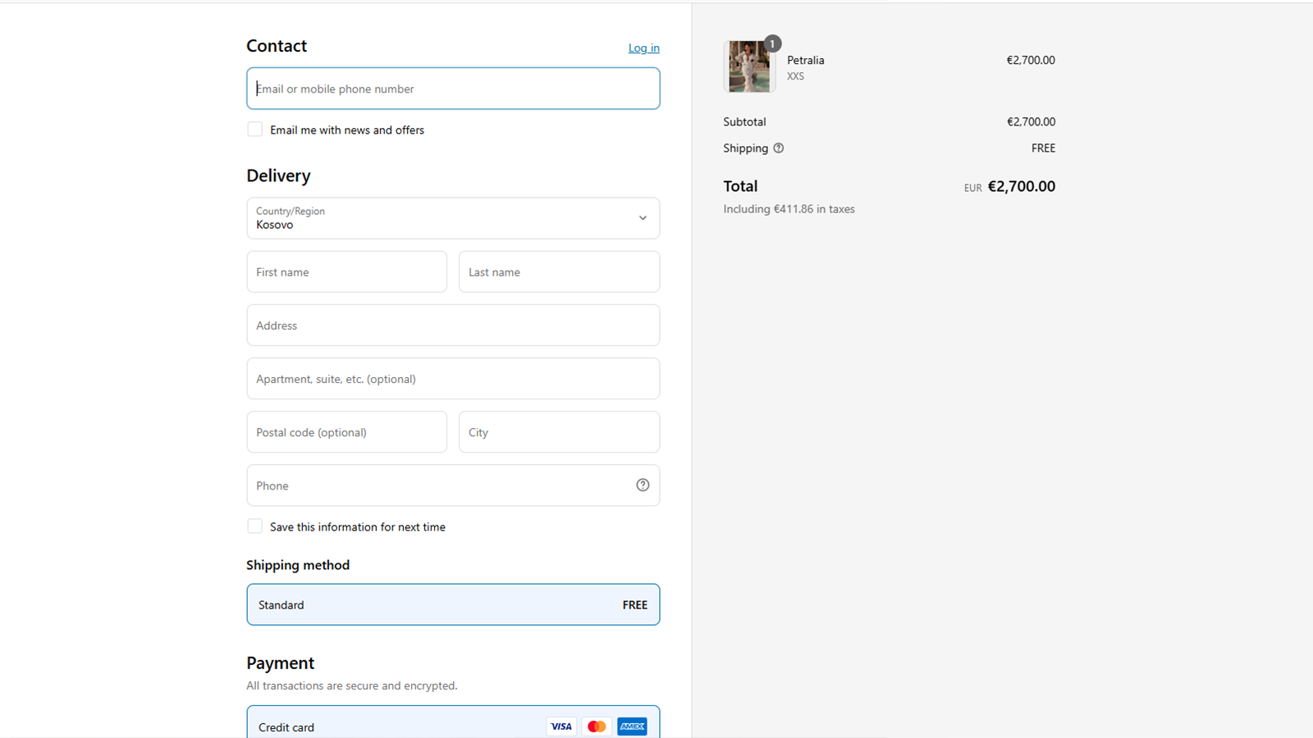
Task: Select the Last name input box
Action: click(x=559, y=272)
